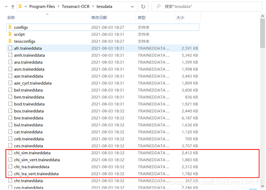The height and width of the screenshot is (190, 266).
Task: Click the folder icon in address bar
Action: (20, 6)
